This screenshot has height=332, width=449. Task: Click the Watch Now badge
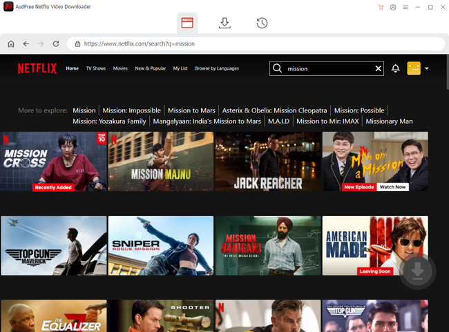pos(392,187)
